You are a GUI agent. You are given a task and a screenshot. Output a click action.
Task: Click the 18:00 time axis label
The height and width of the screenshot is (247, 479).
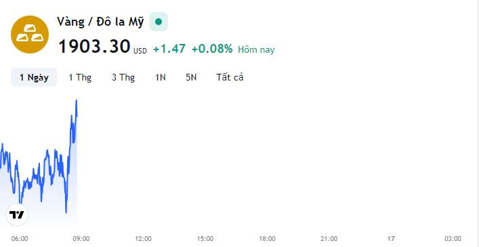pyautogui.click(x=267, y=238)
